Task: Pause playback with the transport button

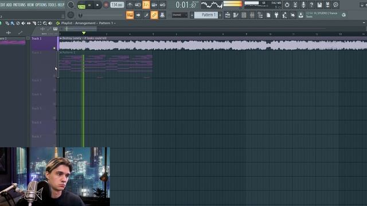Action: [89, 5]
